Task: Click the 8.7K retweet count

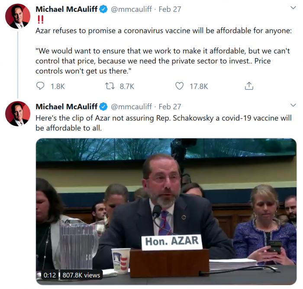Action: (127, 86)
